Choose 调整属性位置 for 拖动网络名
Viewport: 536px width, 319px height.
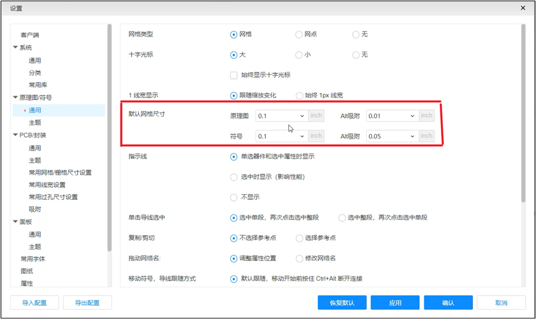(233, 259)
